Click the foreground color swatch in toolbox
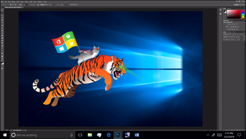Image resolution: width=246 pixels, height=139 pixels. (2, 62)
